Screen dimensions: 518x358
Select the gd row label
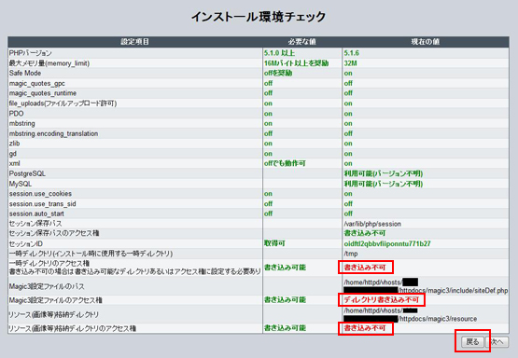pyautogui.click(x=12, y=154)
